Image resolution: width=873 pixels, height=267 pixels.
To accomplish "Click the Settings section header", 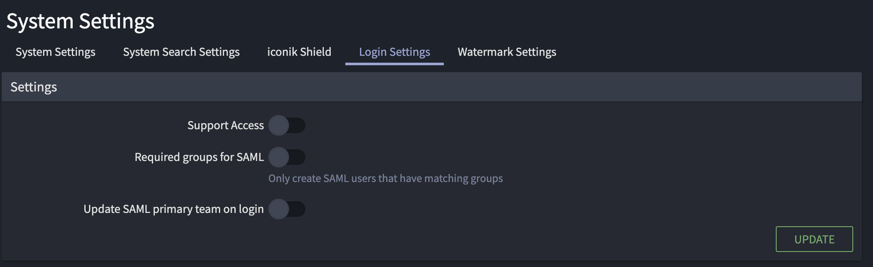I will coord(34,87).
